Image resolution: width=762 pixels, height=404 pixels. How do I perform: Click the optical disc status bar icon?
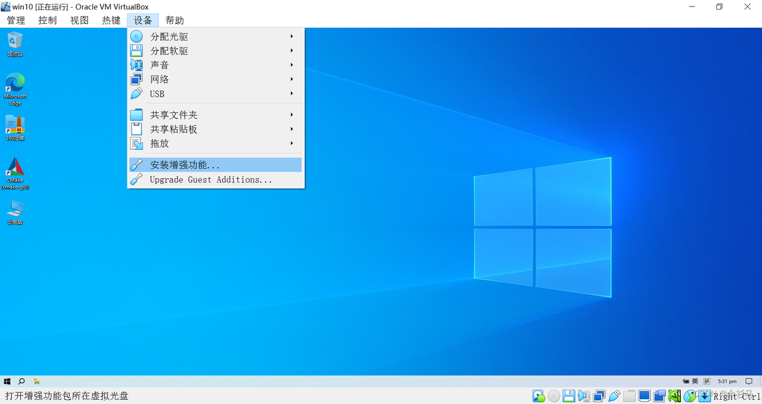(554, 396)
